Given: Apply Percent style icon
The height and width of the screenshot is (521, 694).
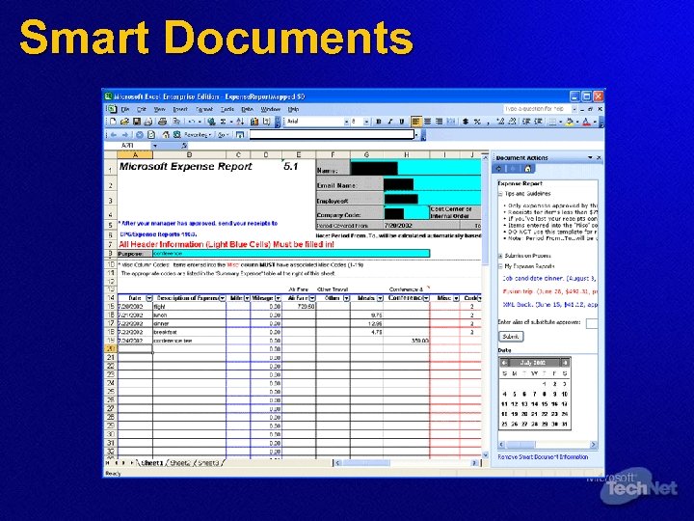Looking at the screenshot, I should (477, 122).
